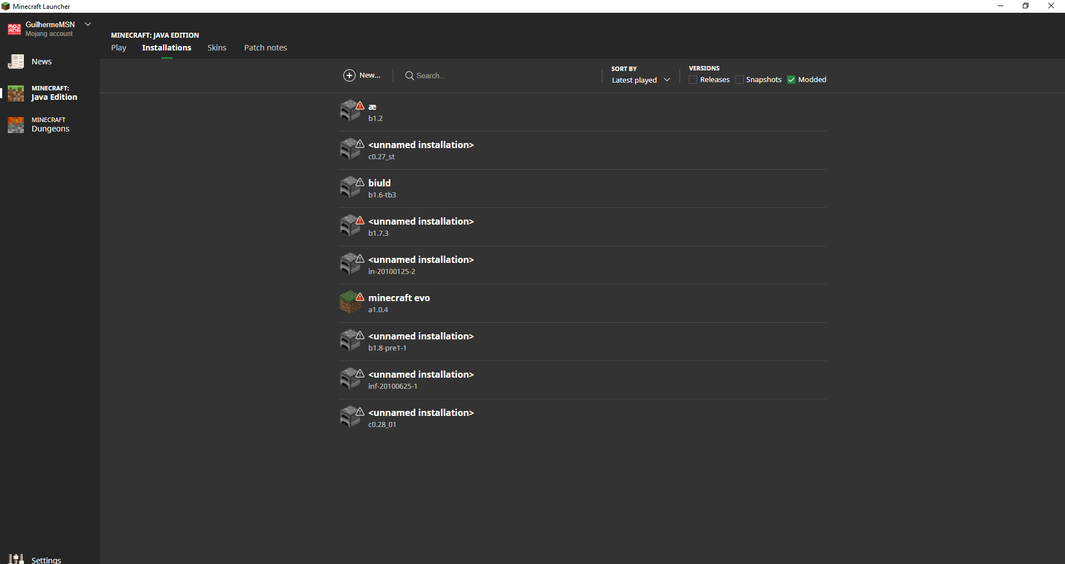
Task: Expand the GuilhermeMSN account chevron
Action: [88, 24]
